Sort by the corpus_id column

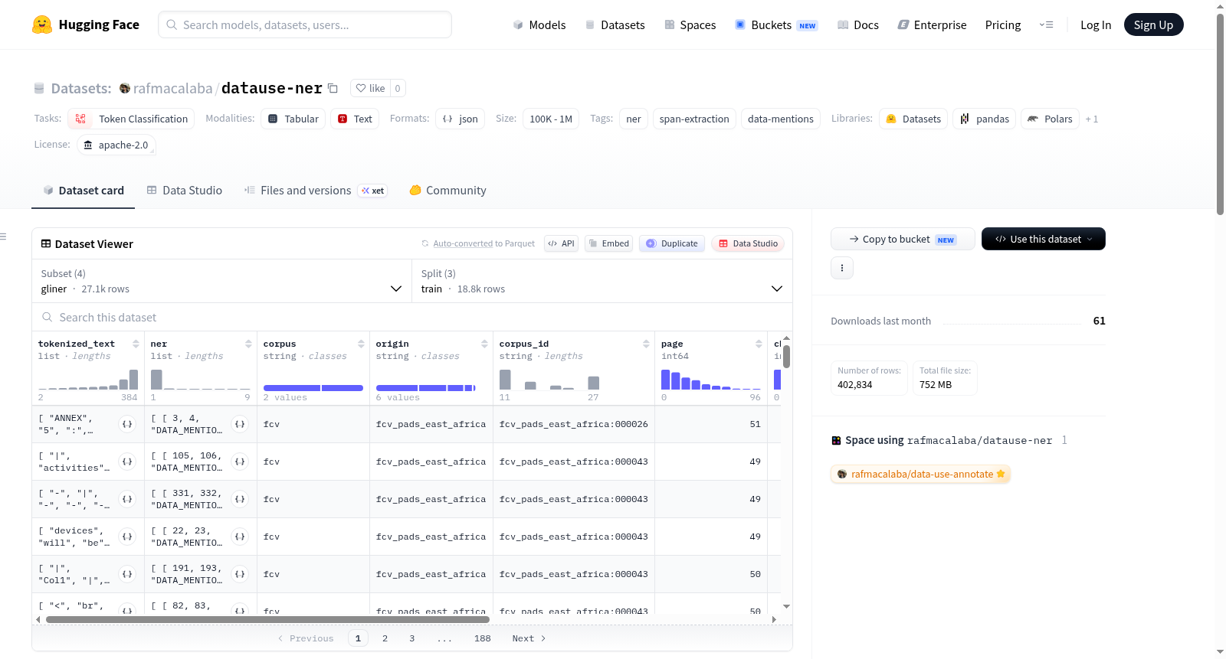[646, 344]
